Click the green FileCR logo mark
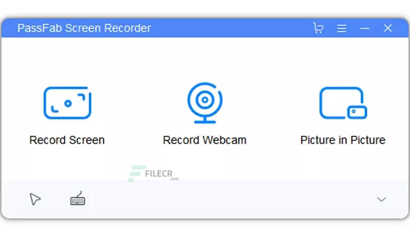This screenshot has height=237, width=410. click(x=136, y=173)
